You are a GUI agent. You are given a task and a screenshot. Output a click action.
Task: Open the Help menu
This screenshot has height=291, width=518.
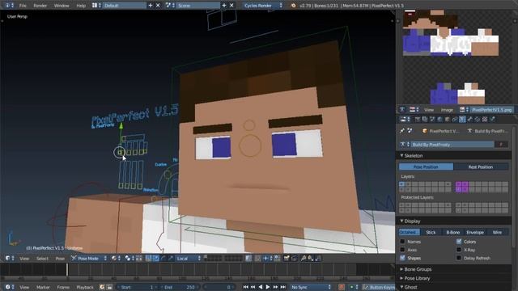(x=81, y=6)
